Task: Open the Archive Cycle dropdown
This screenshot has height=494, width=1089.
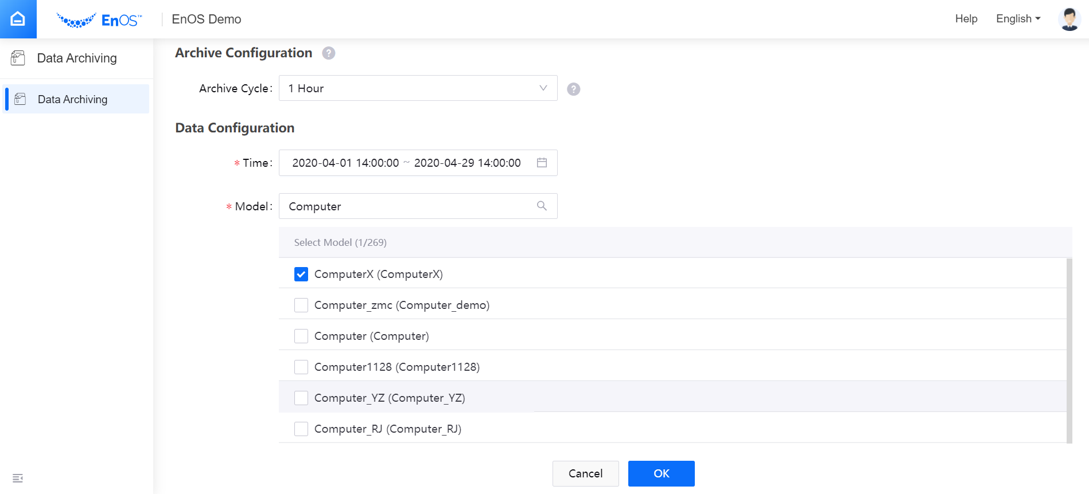Action: 418,88
